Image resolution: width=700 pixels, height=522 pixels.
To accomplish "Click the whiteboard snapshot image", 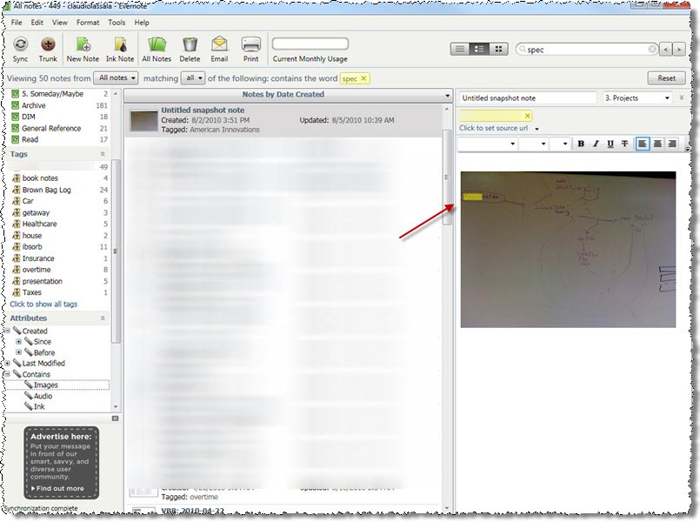I will (x=568, y=250).
